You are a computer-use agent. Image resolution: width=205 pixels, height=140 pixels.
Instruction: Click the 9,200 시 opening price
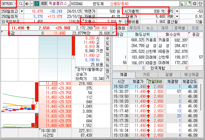(x=92, y=38)
